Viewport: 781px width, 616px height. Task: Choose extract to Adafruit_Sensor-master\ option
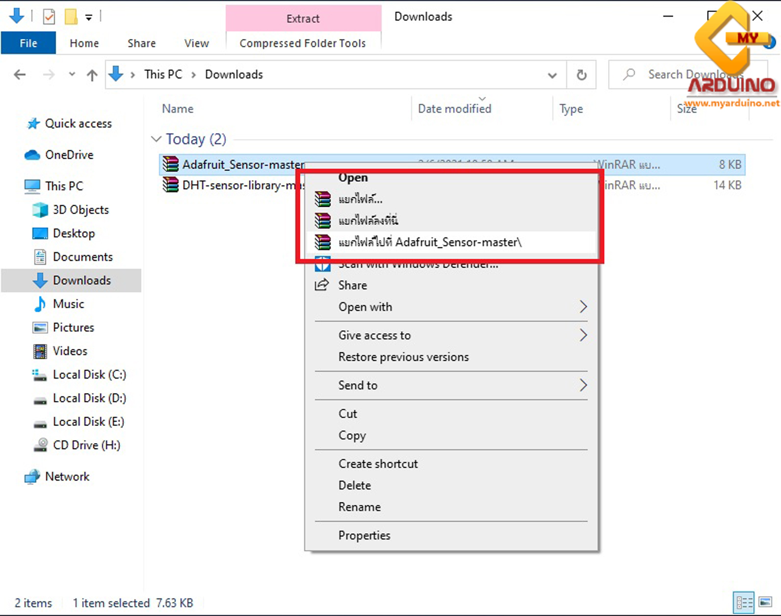430,242
